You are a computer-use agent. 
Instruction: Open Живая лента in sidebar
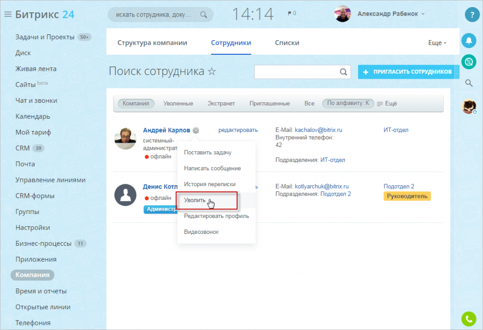[36, 69]
